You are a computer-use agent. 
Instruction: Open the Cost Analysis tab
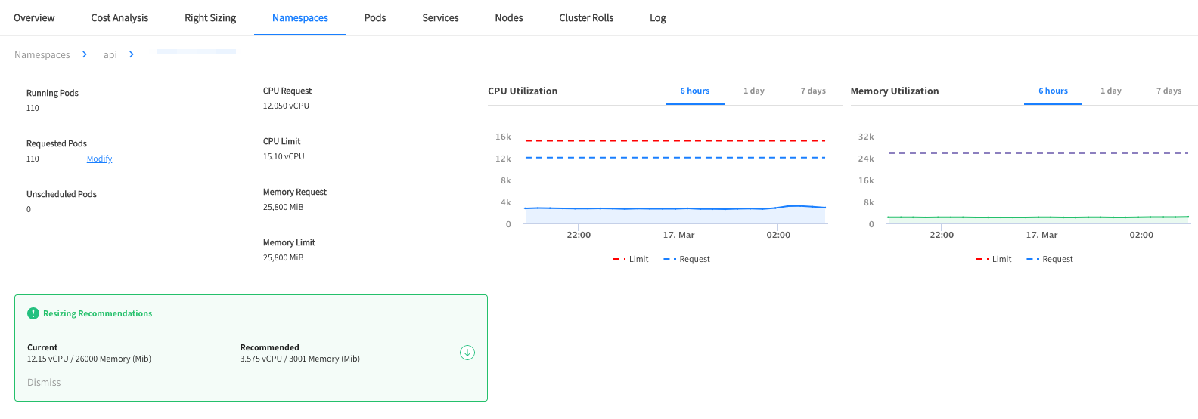pos(119,17)
